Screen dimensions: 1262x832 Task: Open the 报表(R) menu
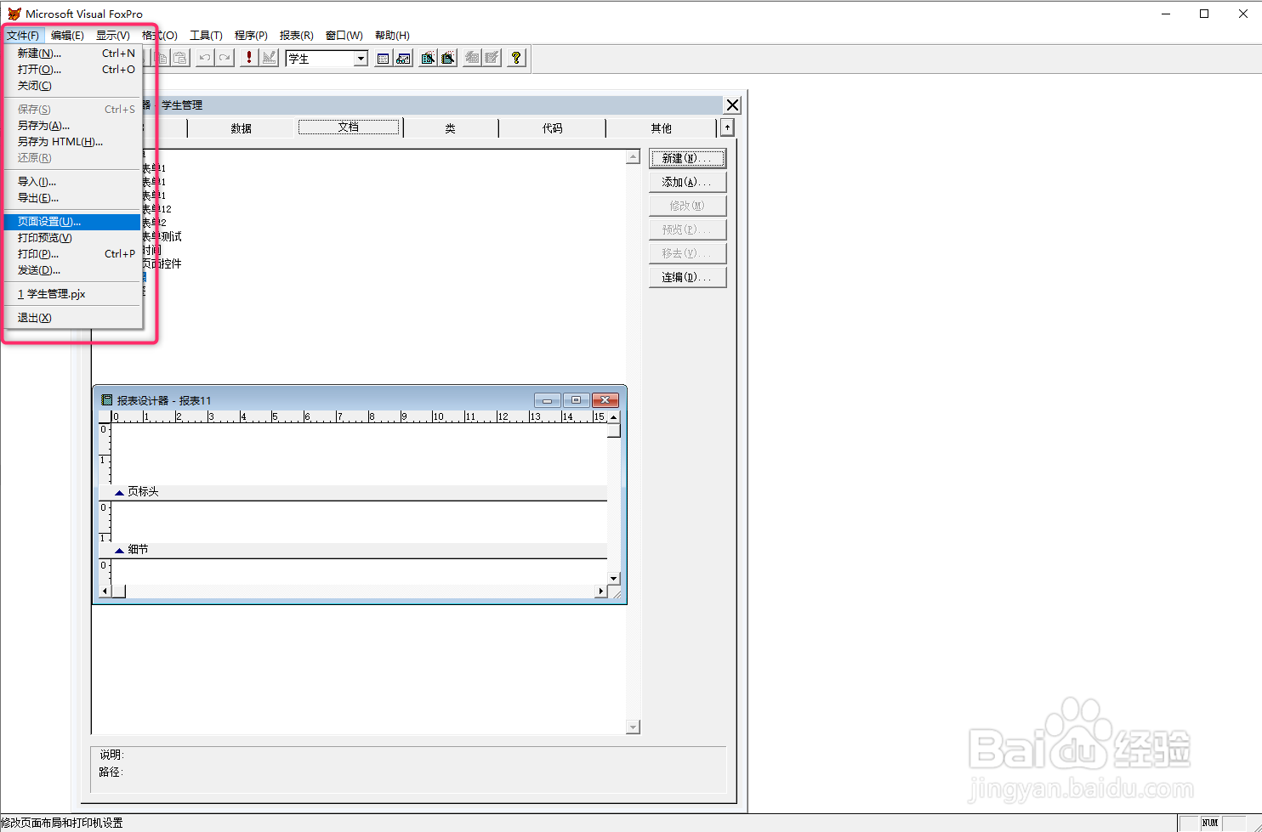297,35
